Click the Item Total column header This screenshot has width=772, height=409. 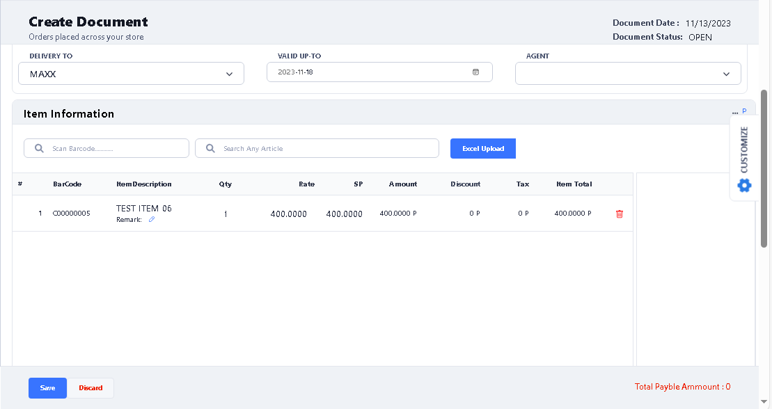point(574,184)
